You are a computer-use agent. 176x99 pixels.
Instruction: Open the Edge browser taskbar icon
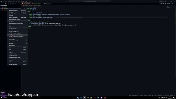point(78,98)
